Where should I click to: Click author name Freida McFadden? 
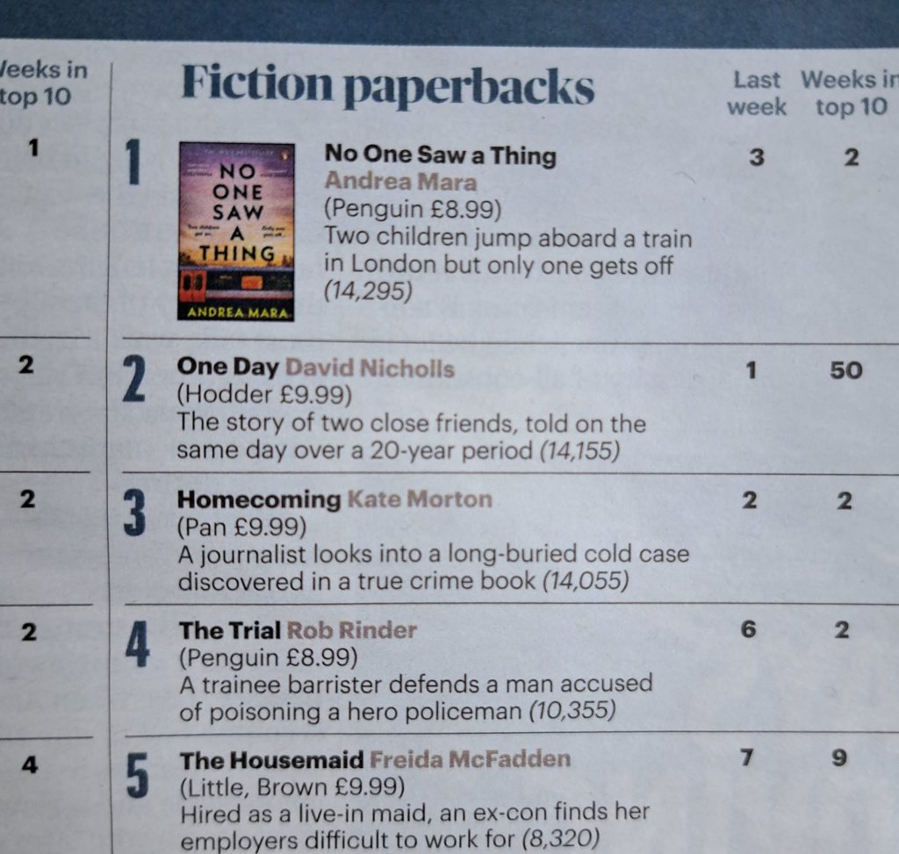(471, 759)
